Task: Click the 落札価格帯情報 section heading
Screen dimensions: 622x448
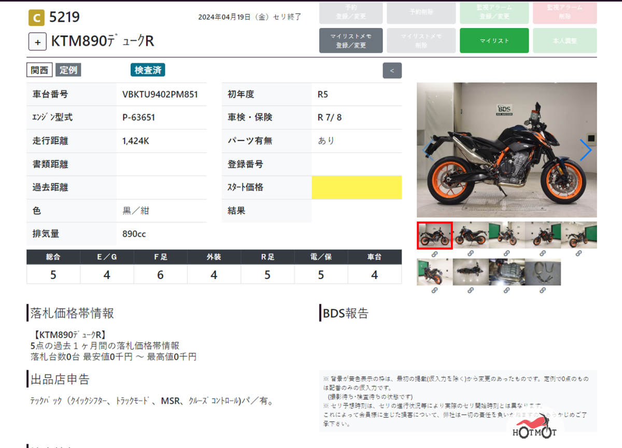Action: point(72,313)
